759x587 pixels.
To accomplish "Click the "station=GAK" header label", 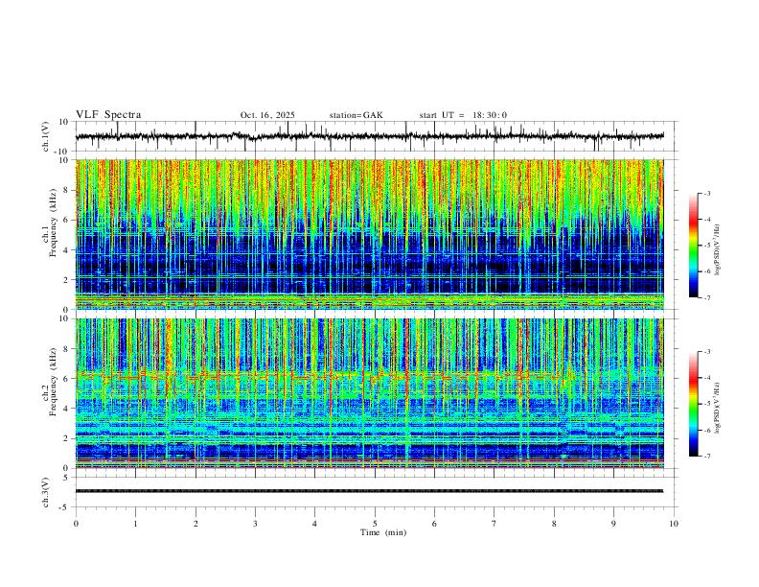I will point(356,115).
